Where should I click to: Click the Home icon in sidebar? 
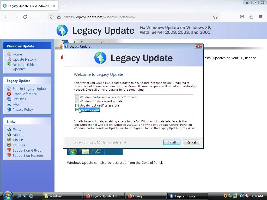pos(9,54)
